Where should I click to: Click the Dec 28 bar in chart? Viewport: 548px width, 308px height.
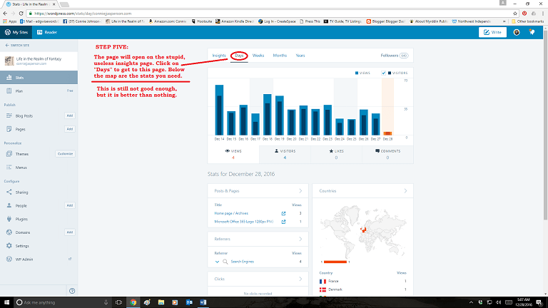click(387, 133)
